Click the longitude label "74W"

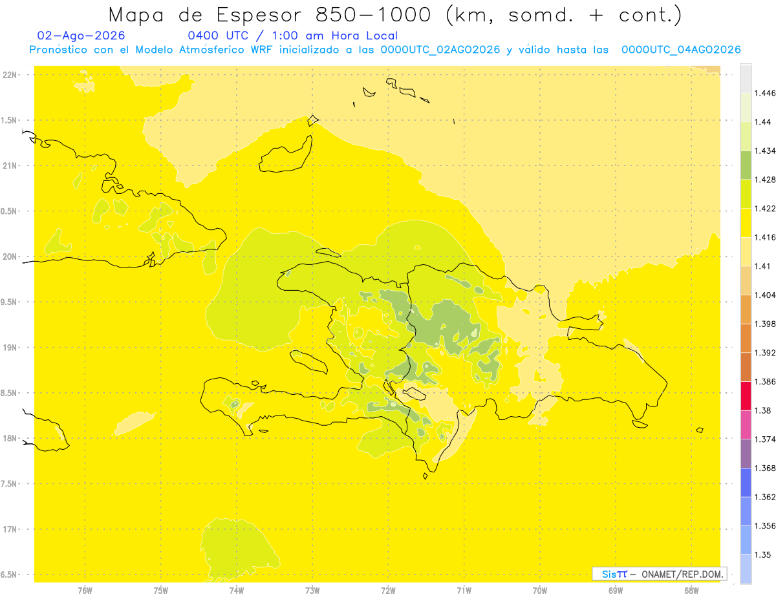click(x=236, y=591)
